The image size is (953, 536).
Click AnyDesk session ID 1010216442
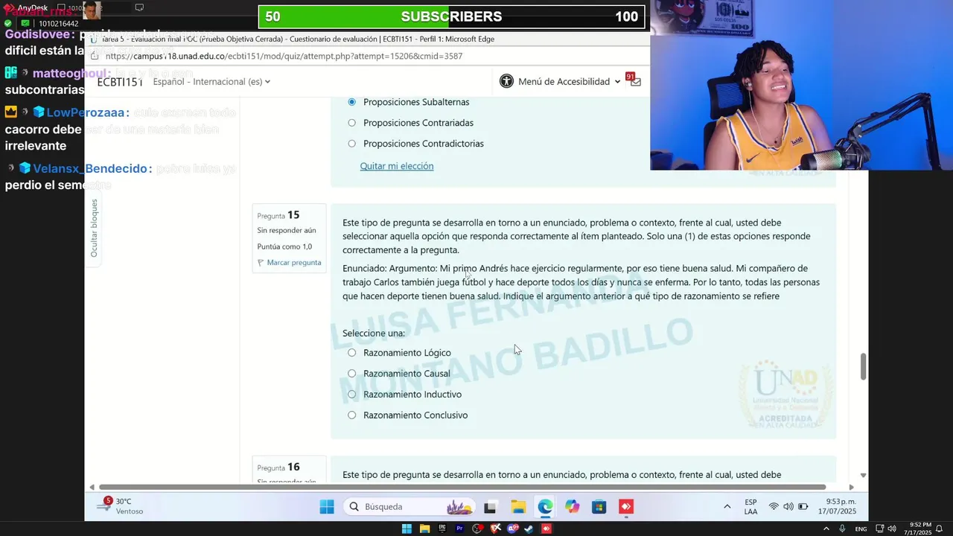click(x=58, y=24)
